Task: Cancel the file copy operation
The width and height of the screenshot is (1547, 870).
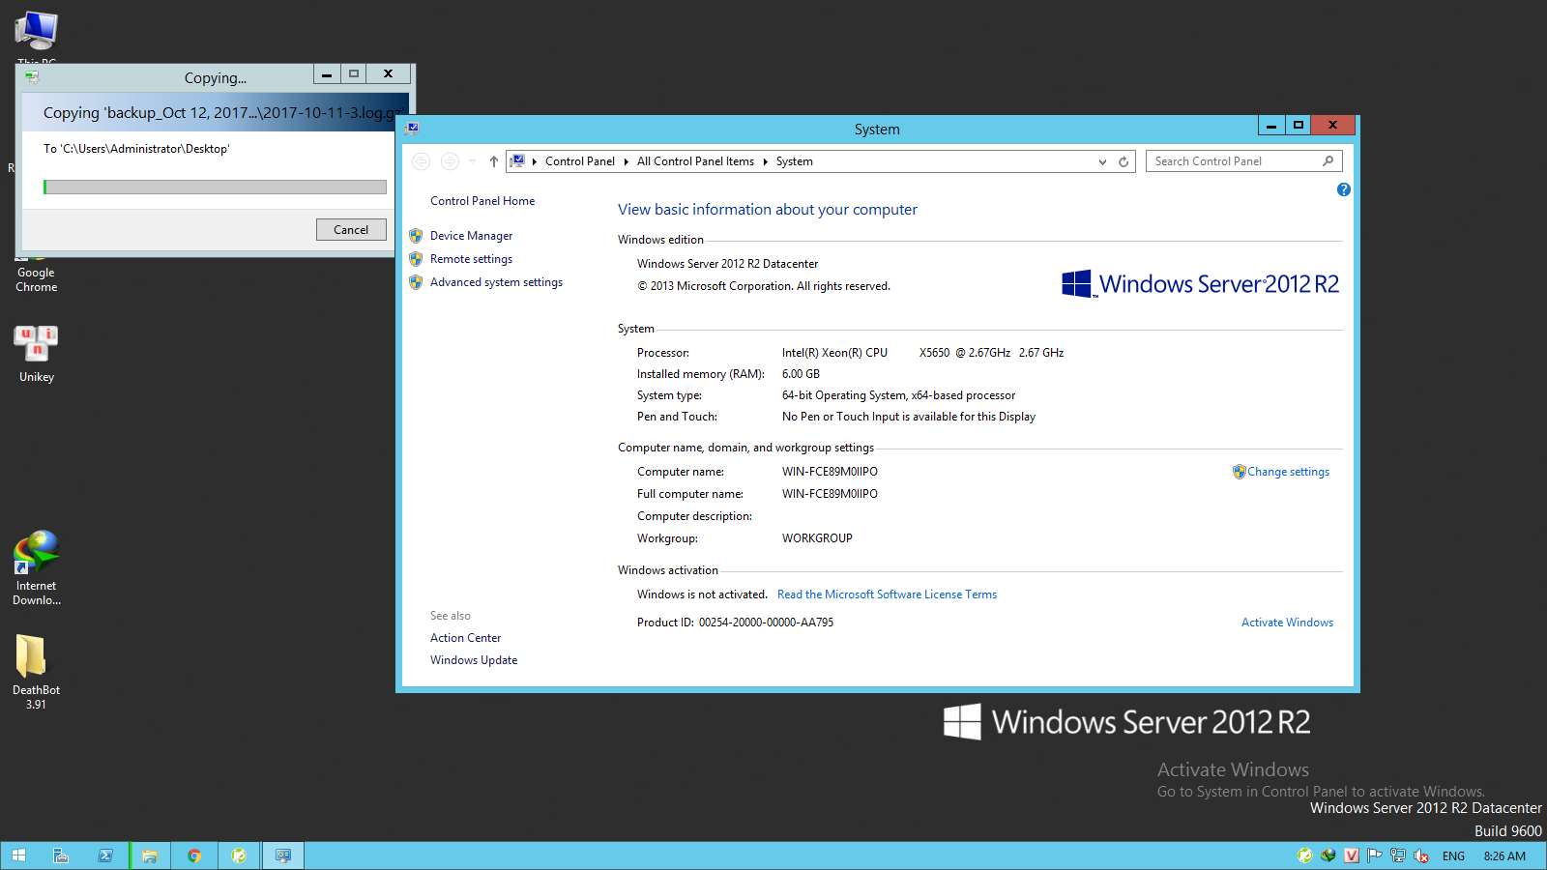Action: 351,230
